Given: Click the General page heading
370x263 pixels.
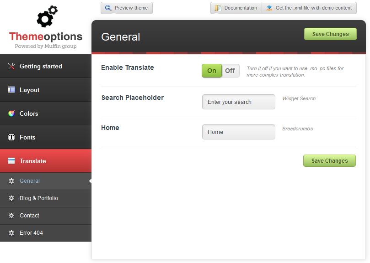Looking at the screenshot, I should coord(121,37).
